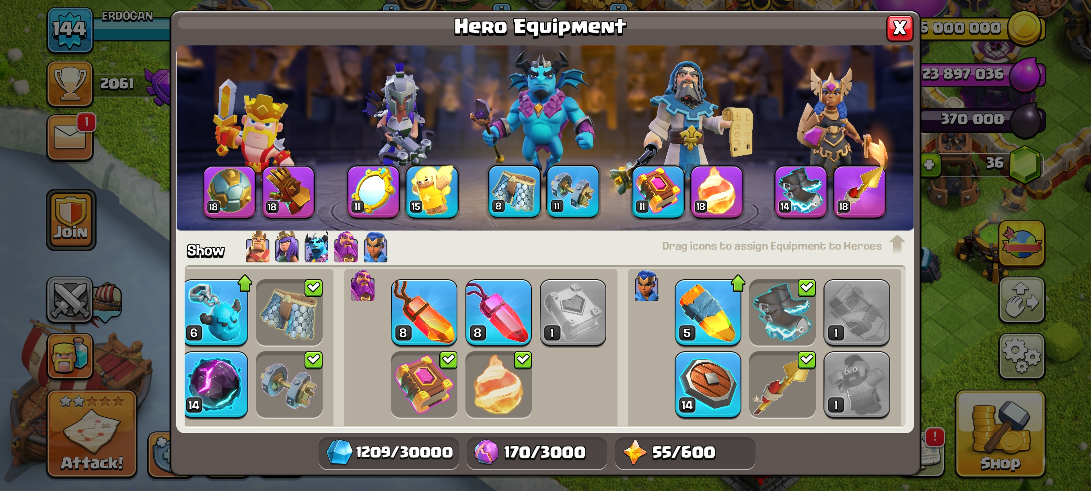
Task: Select the level 18 Spiky Ball equipment
Action: 229,192
